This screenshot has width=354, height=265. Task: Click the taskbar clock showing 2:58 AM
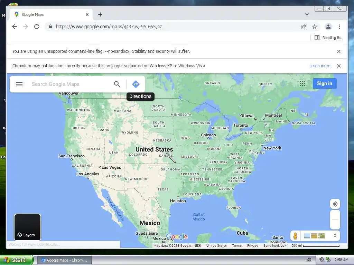[x=341, y=260]
